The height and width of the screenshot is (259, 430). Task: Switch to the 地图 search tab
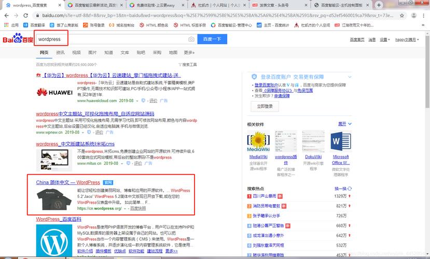pos(173,52)
